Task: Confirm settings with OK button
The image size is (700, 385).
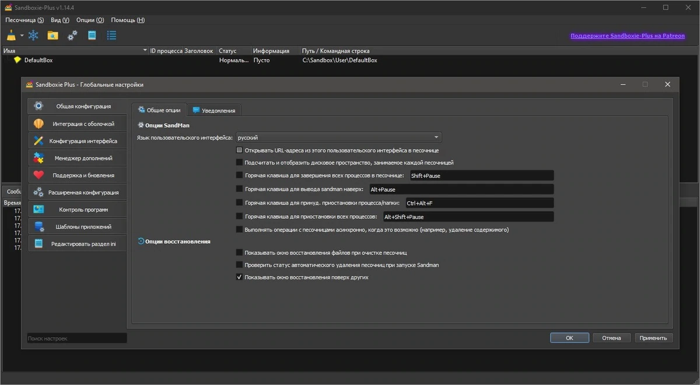Action: click(x=569, y=338)
